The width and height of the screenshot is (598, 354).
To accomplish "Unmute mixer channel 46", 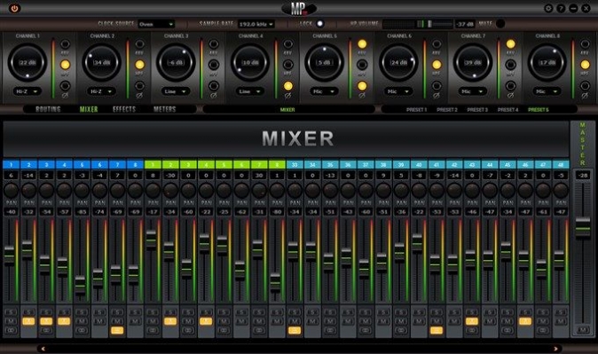I will 524,321.
